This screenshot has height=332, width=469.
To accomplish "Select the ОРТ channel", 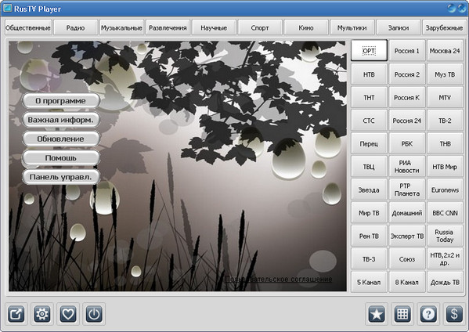I will tap(369, 51).
